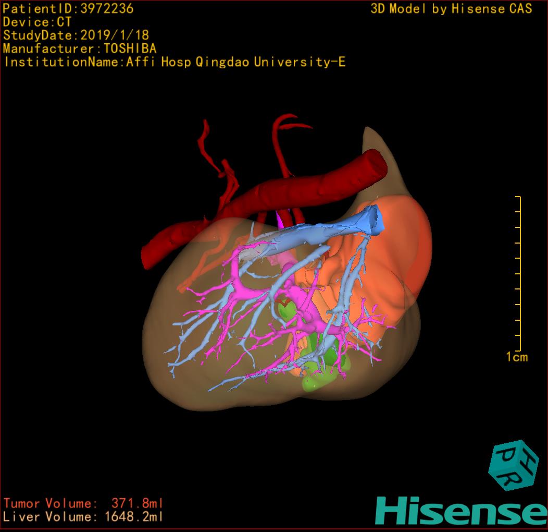Click Manufacturer:TOSHIBA text

[80, 49]
